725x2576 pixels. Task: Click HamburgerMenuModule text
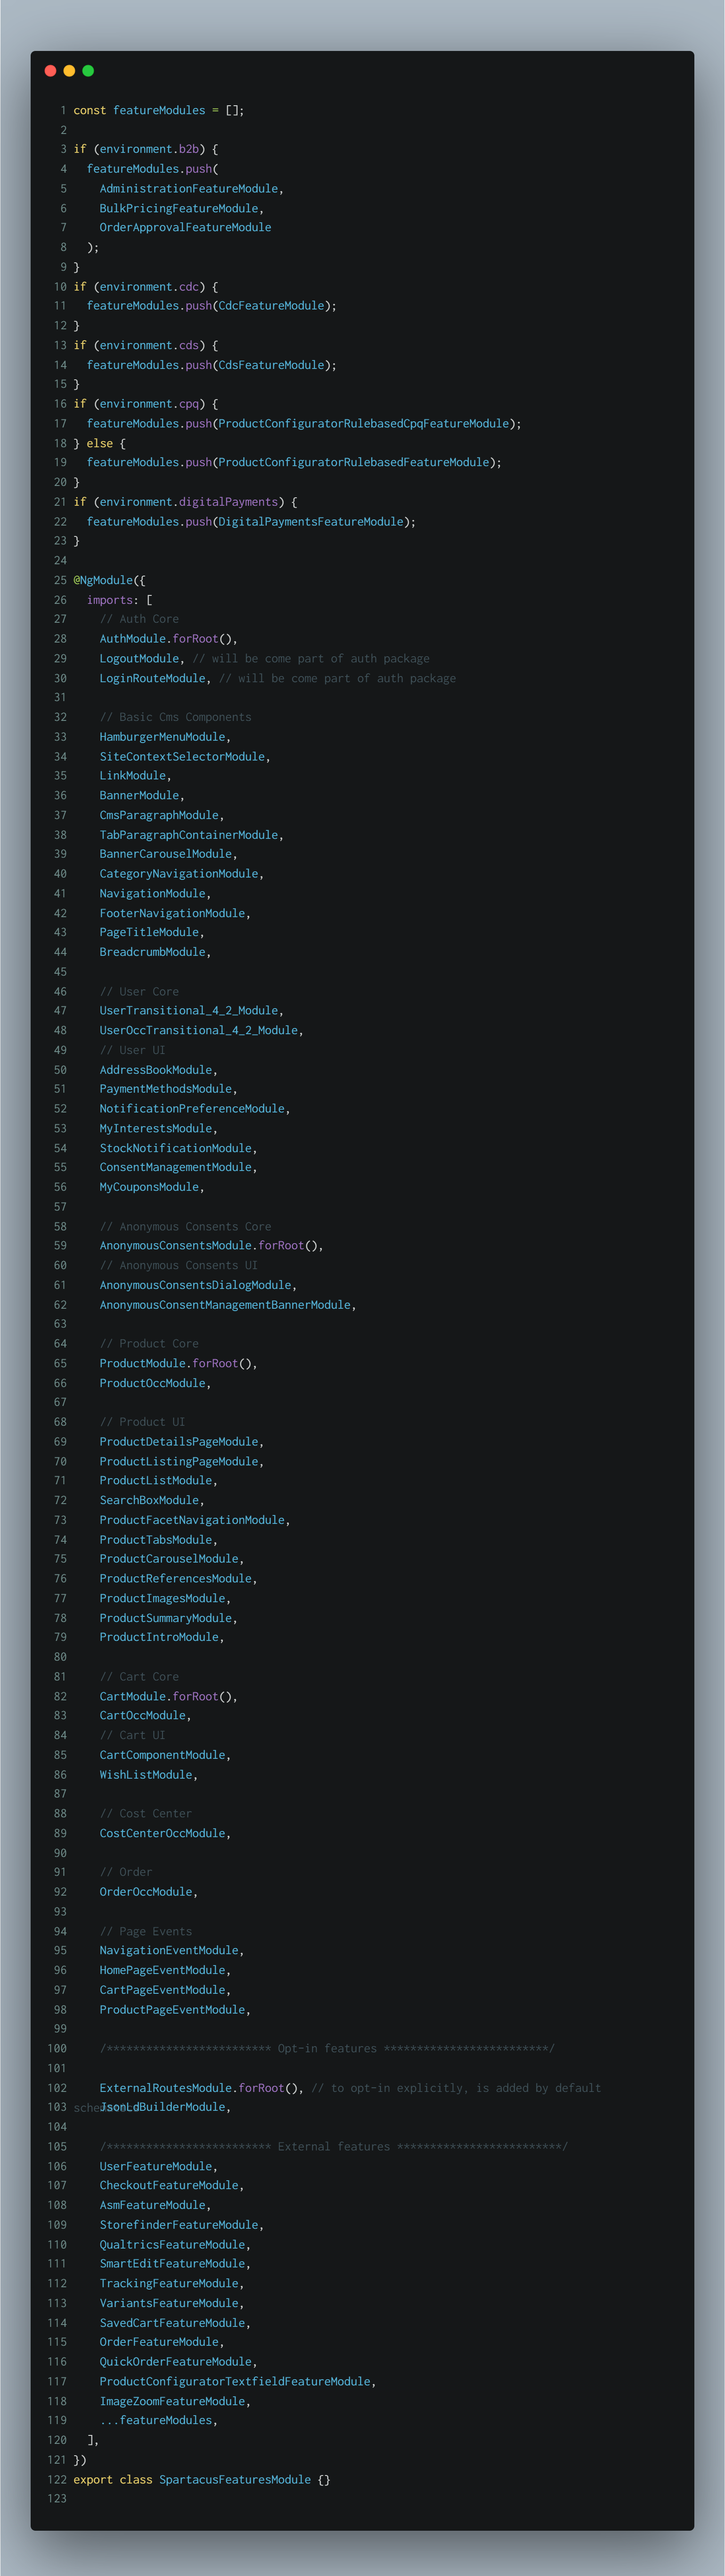click(x=162, y=737)
